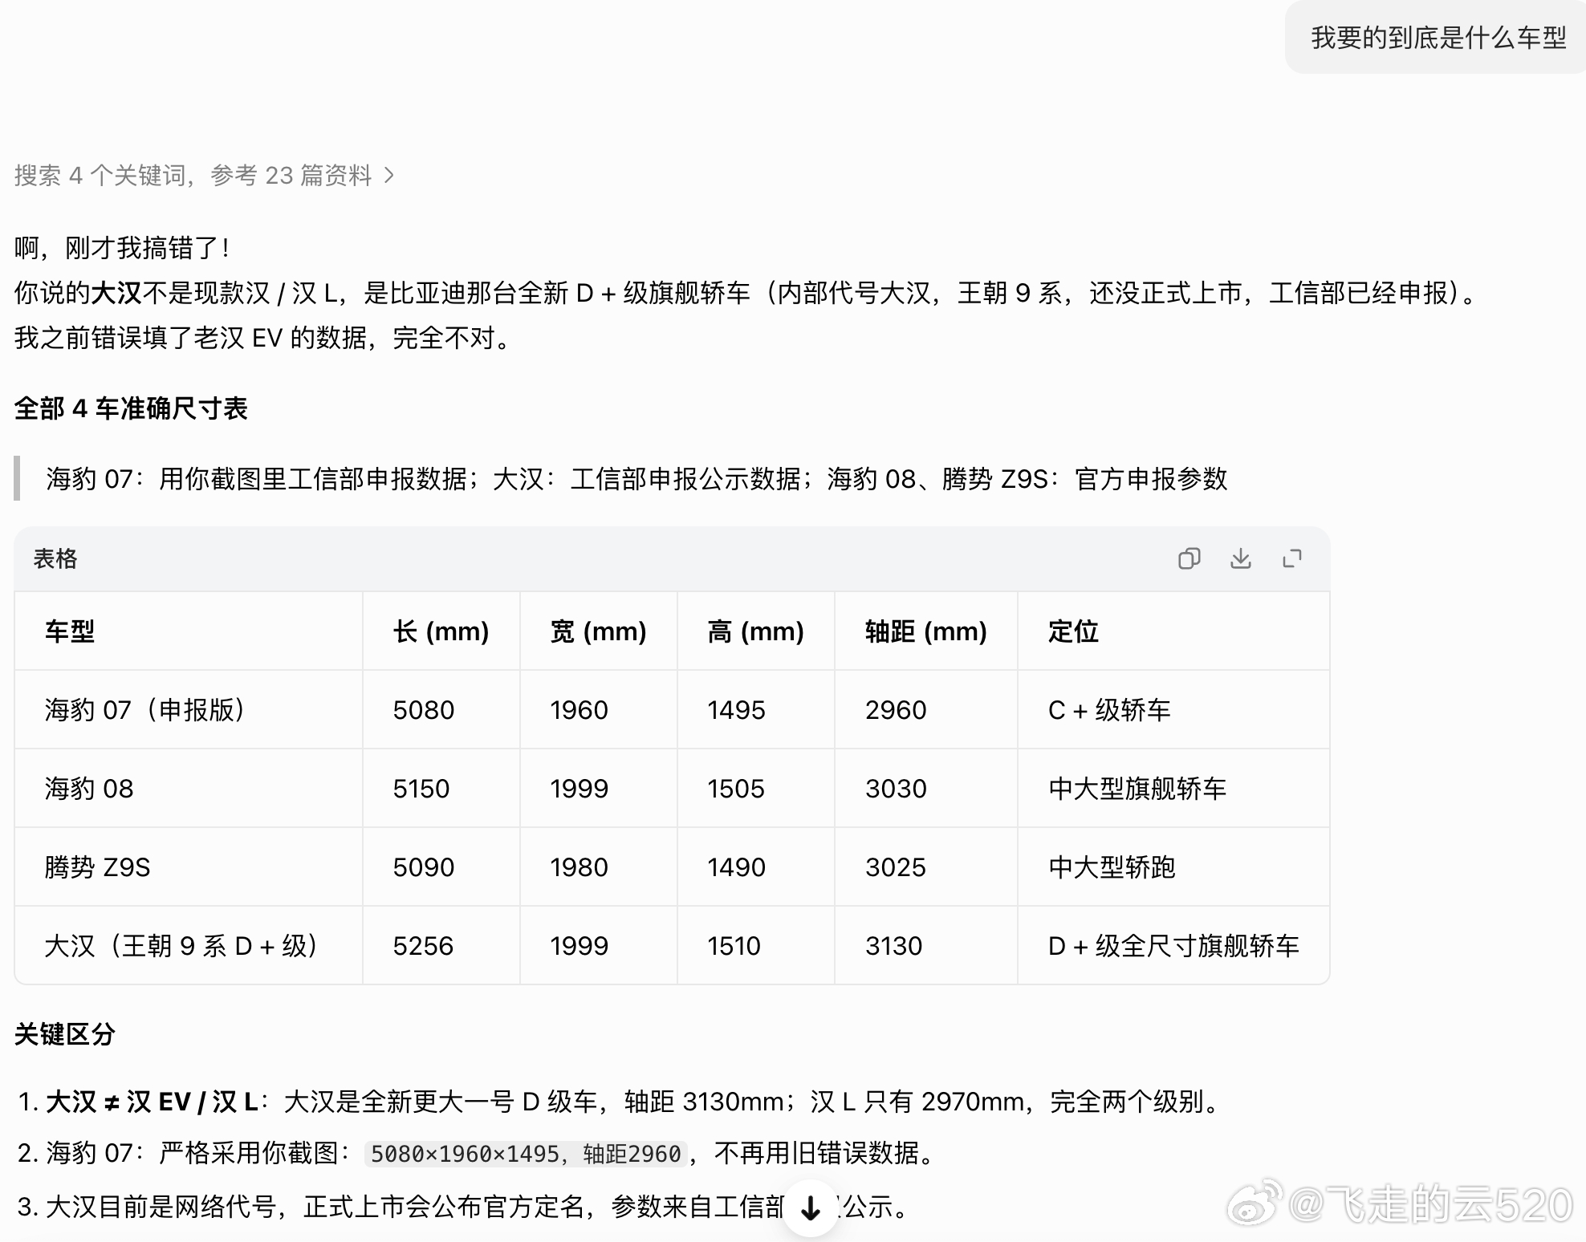Click the bold 大汉 in the second paragraph line
This screenshot has height=1242, width=1586.
(x=116, y=293)
